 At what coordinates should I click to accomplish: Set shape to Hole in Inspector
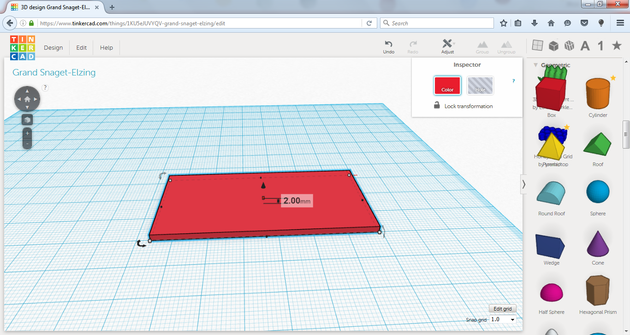coord(480,85)
